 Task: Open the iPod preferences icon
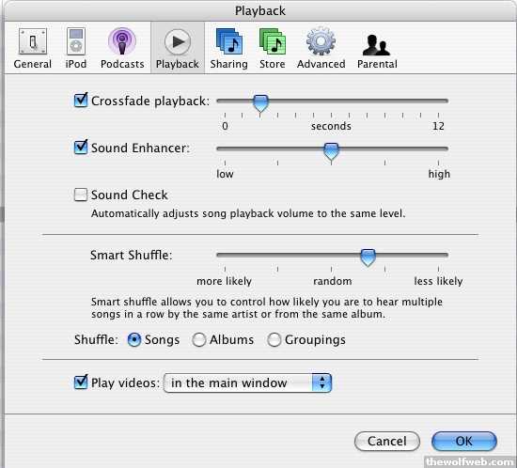pos(76,48)
